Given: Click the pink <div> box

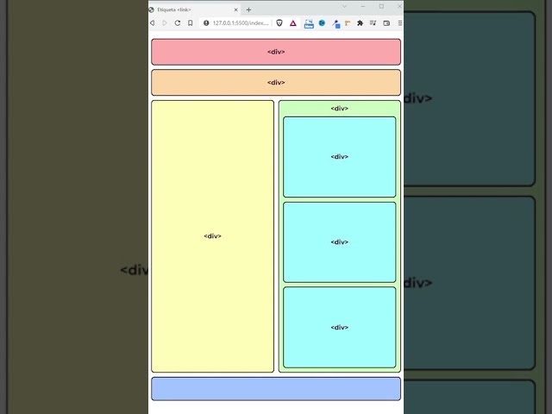Looking at the screenshot, I should click(276, 52).
